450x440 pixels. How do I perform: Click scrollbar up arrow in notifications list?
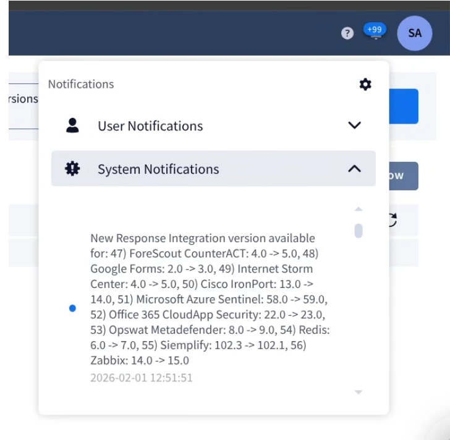[x=359, y=209]
